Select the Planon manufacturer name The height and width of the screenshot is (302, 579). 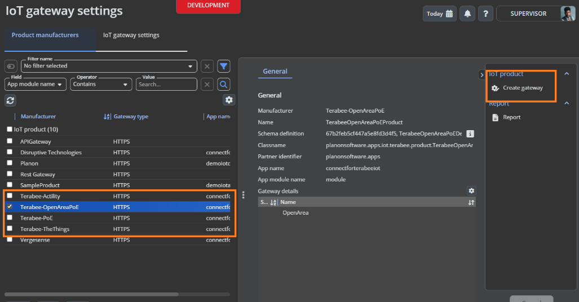click(29, 163)
